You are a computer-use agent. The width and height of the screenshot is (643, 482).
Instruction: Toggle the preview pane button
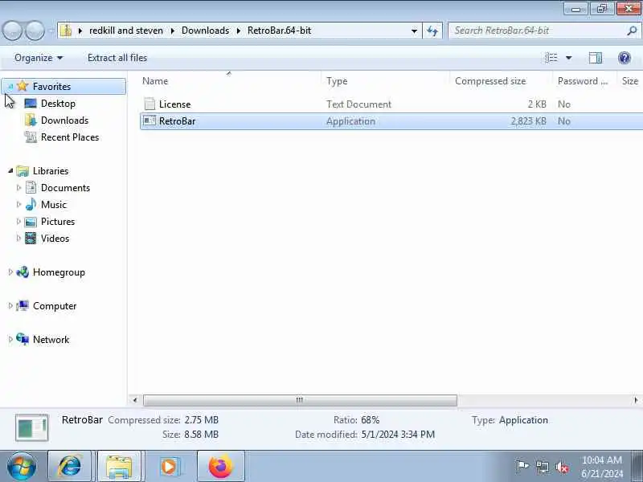596,58
